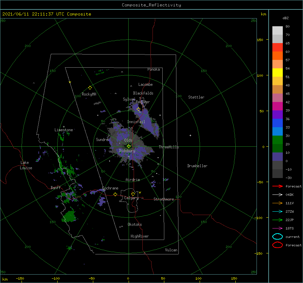Click the Ponoka city label
The width and height of the screenshot is (303, 283).
coord(154,69)
